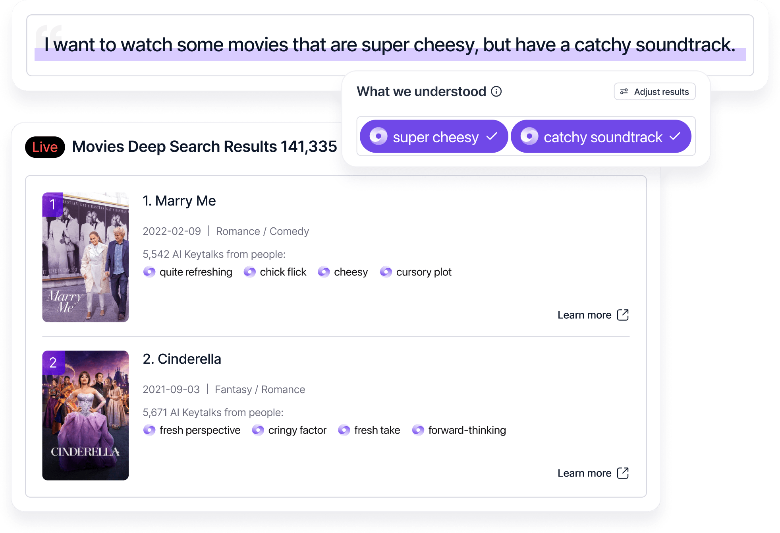Select the cheesy keytalk tag
Image resolution: width=780 pixels, height=533 pixels.
(x=343, y=272)
